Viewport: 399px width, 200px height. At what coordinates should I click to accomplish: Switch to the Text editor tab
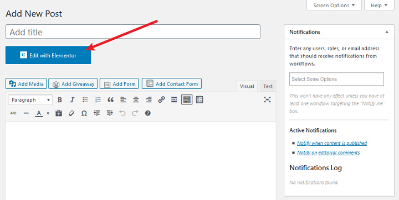coord(268,86)
